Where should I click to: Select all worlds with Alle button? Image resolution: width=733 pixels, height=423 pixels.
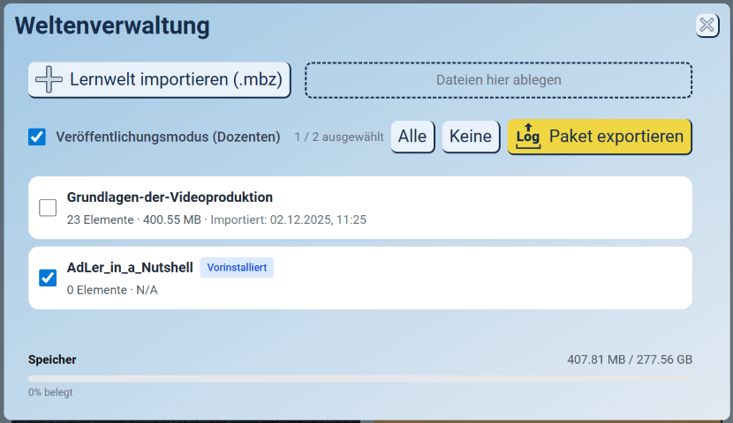click(412, 137)
